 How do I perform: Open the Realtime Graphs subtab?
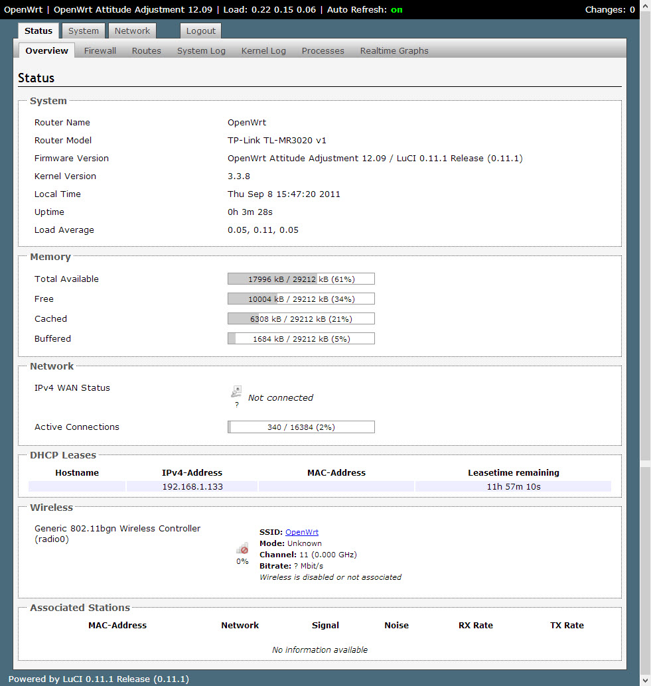(x=394, y=50)
